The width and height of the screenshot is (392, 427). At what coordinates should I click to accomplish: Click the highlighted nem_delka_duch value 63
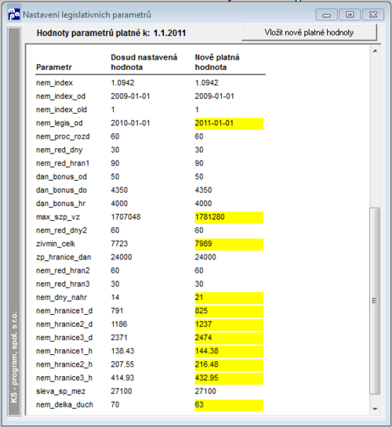tap(229, 405)
